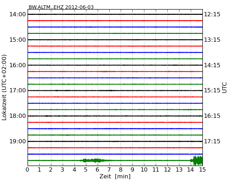Click the vertical UTC axis label

(x=224, y=88)
